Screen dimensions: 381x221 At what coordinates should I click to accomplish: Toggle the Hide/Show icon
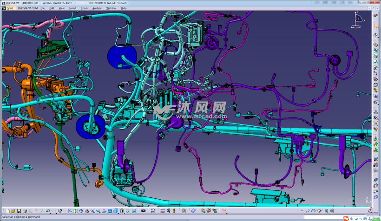pyautogui.click(x=127, y=211)
